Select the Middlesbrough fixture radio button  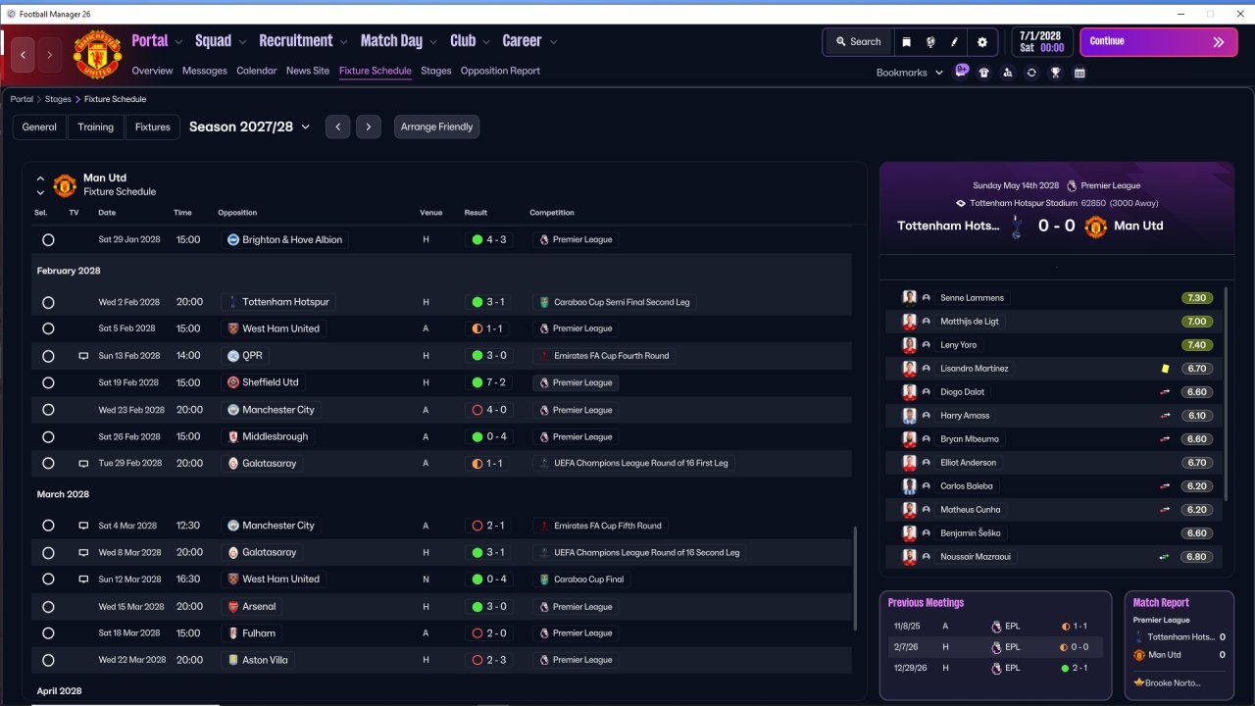pos(48,437)
